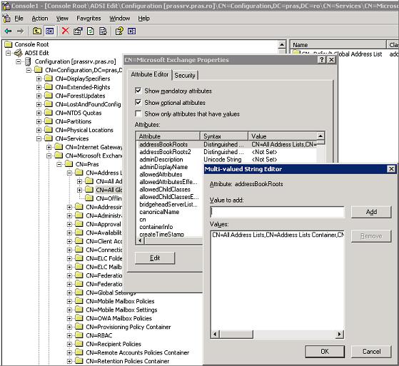Screen dimensions: 399x366
Task: Click the Forward arrow toolbar icon
Action: point(20,31)
